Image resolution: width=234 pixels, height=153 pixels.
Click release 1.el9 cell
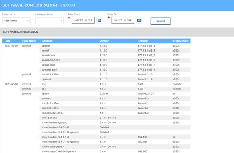(141, 89)
